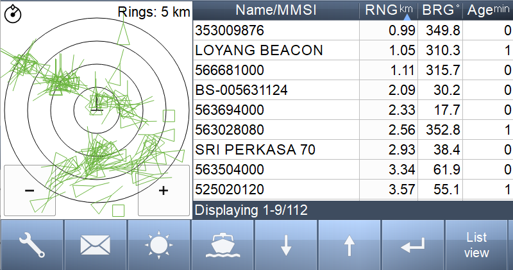This screenshot has height=270, width=513.
Task: Sort by Name/MMSI column header
Action: click(x=276, y=10)
